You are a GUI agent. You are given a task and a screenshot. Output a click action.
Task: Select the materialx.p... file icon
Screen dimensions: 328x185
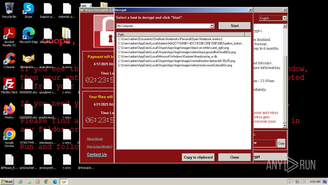(x=67, y=10)
